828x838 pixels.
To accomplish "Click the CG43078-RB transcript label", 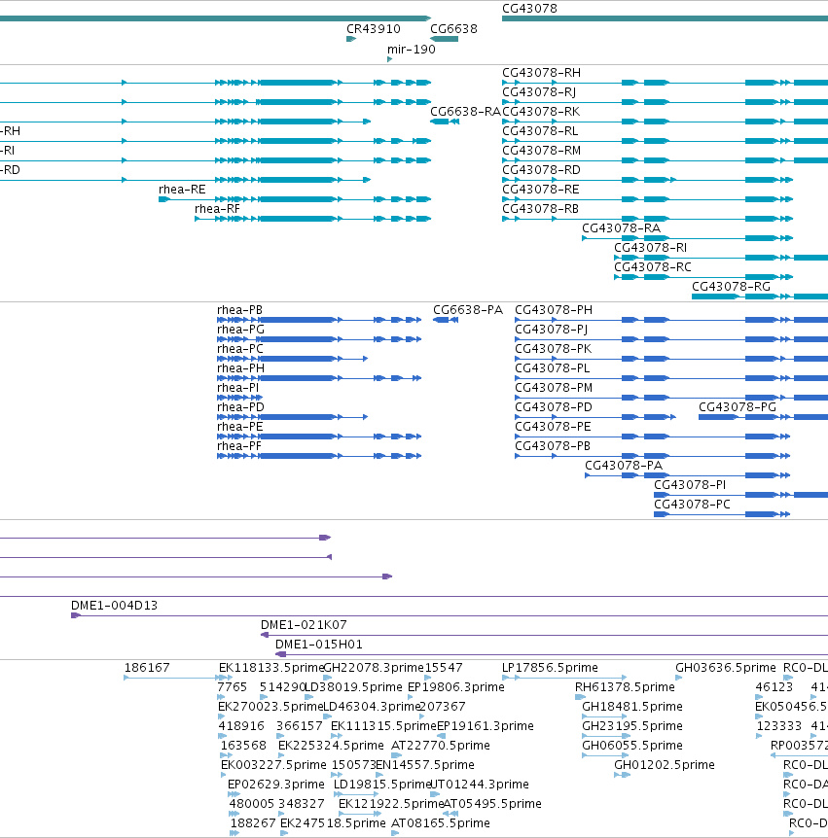I will 540,209.
